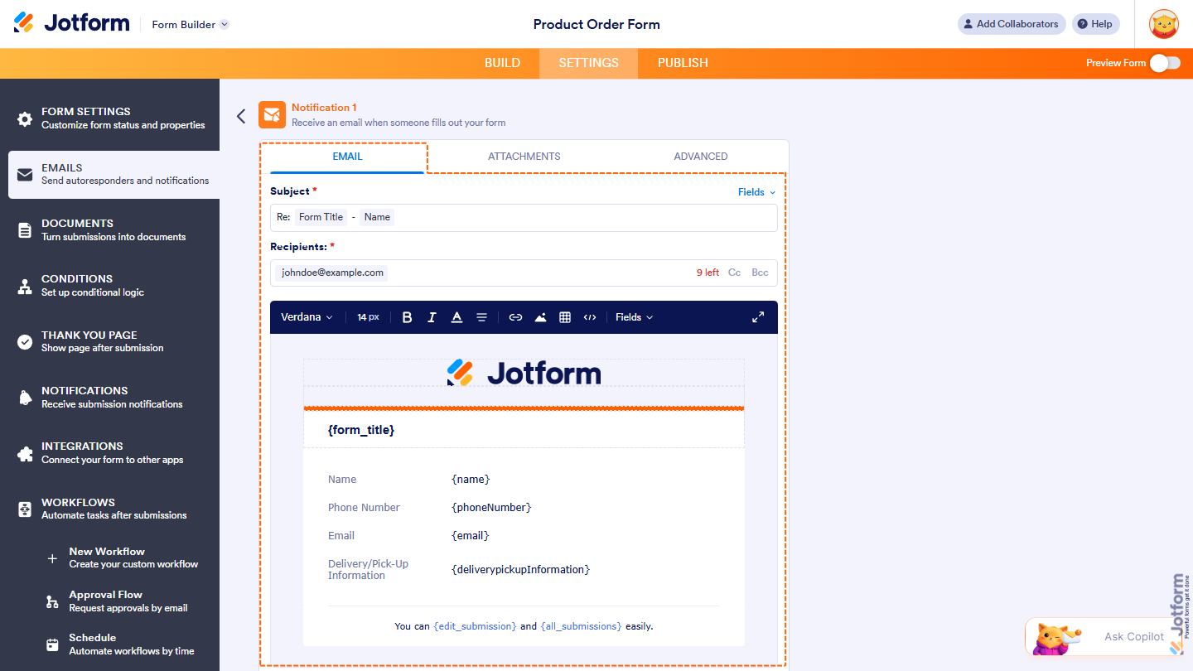Open the editor toolbar Fields dropdown
The image size is (1193, 671).
[634, 317]
